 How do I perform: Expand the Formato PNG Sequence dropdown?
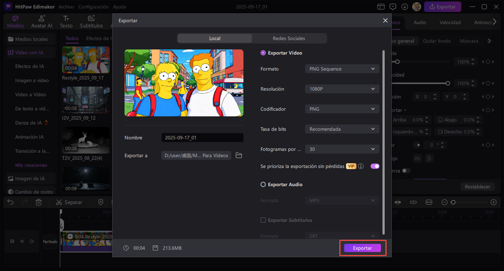tap(342, 69)
